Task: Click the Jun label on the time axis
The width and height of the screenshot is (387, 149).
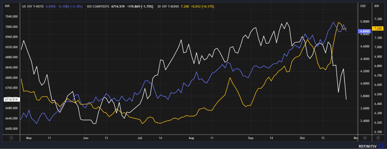Action: 86,138
